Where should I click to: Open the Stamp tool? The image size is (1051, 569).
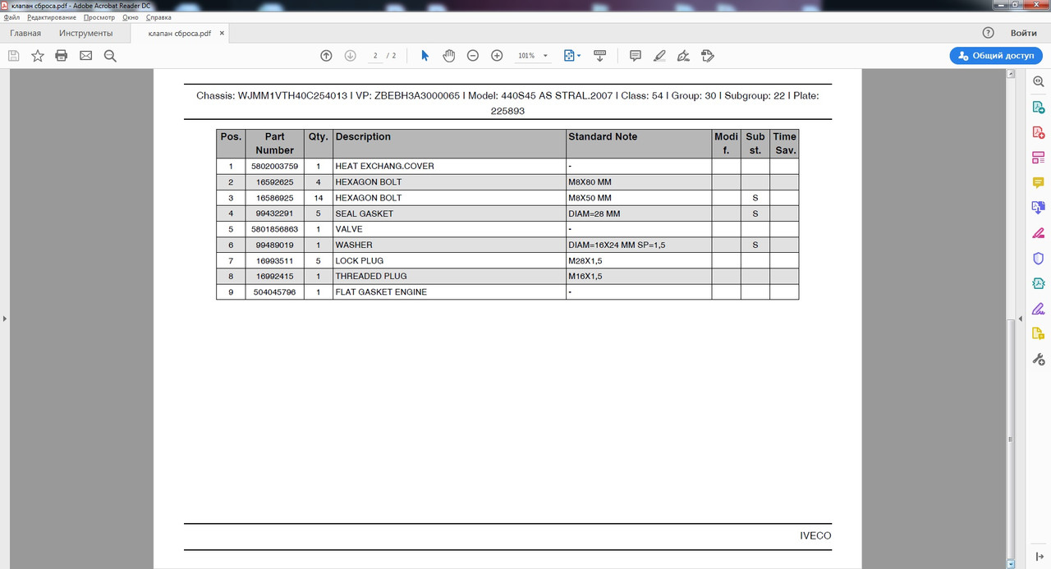[708, 56]
